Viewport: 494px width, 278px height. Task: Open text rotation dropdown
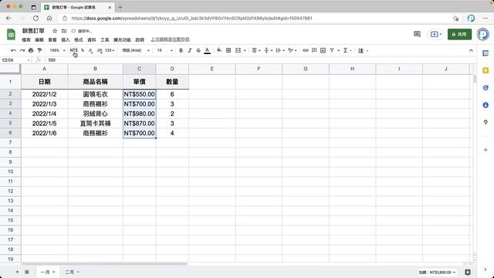pyautogui.click(x=293, y=50)
